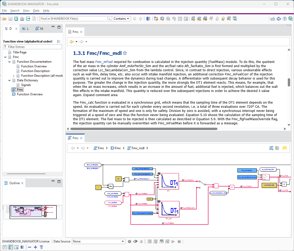Image resolution: width=294 pixels, height=251 pixels.
Task: Open back history dropdown in documentation pane
Action: (77, 42)
